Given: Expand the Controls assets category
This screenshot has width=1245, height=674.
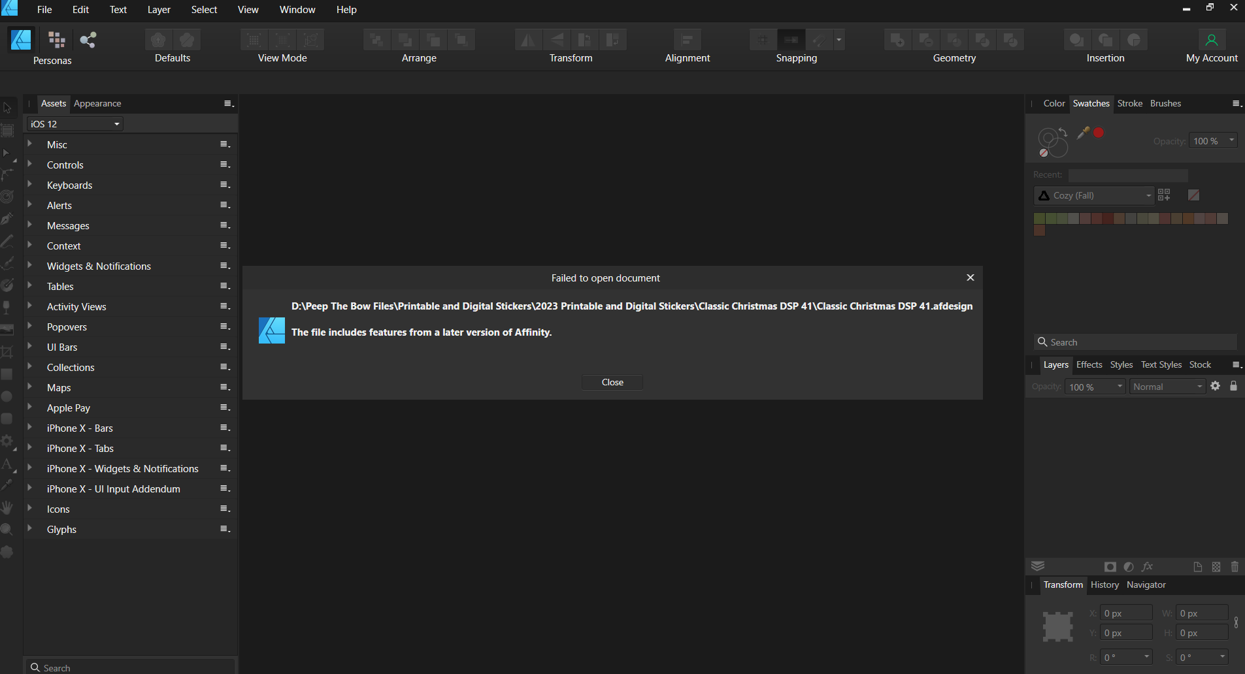Looking at the screenshot, I should coord(29,164).
